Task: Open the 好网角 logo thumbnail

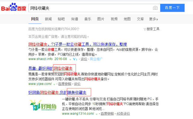Action: click(43, 105)
